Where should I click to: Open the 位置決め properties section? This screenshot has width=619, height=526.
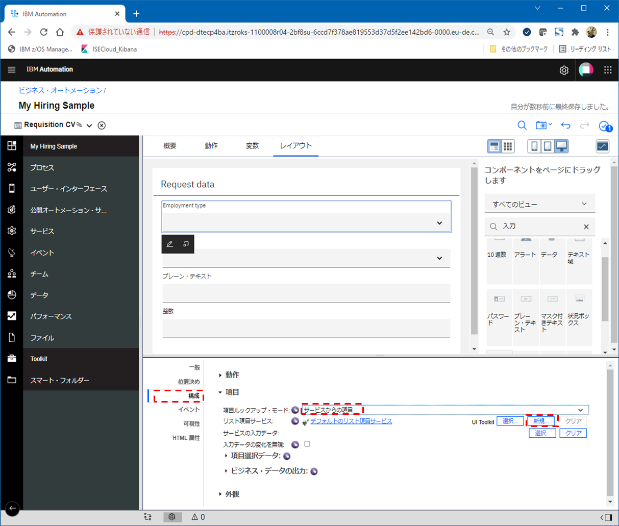[x=189, y=382]
